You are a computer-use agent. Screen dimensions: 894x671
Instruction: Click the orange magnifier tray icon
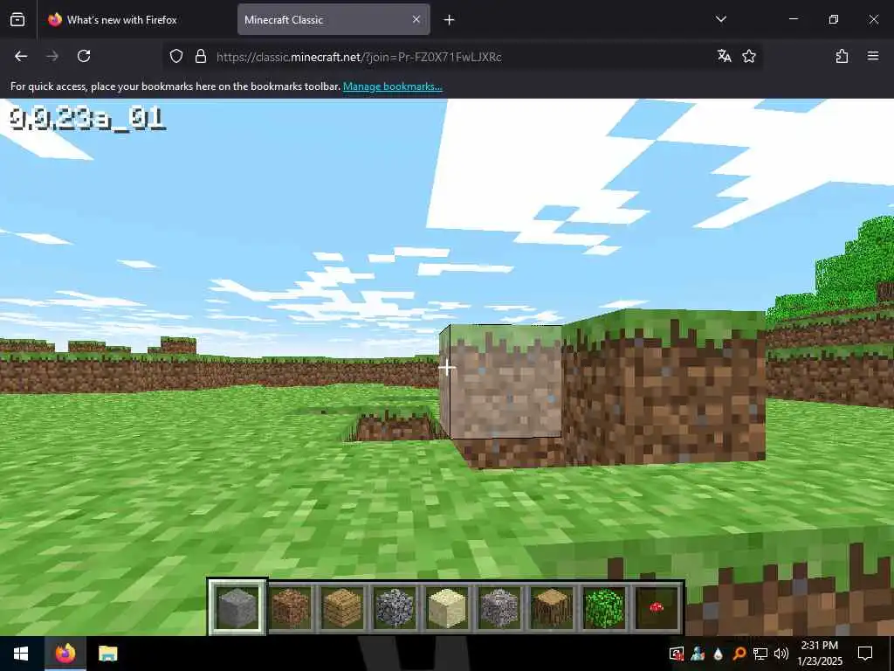(739, 654)
